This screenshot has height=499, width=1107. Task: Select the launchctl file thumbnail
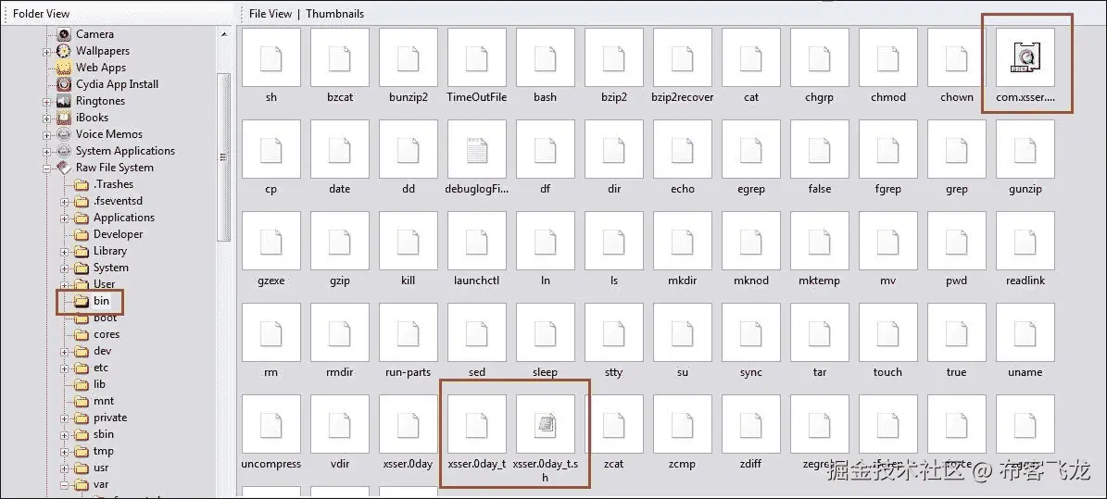click(x=476, y=242)
